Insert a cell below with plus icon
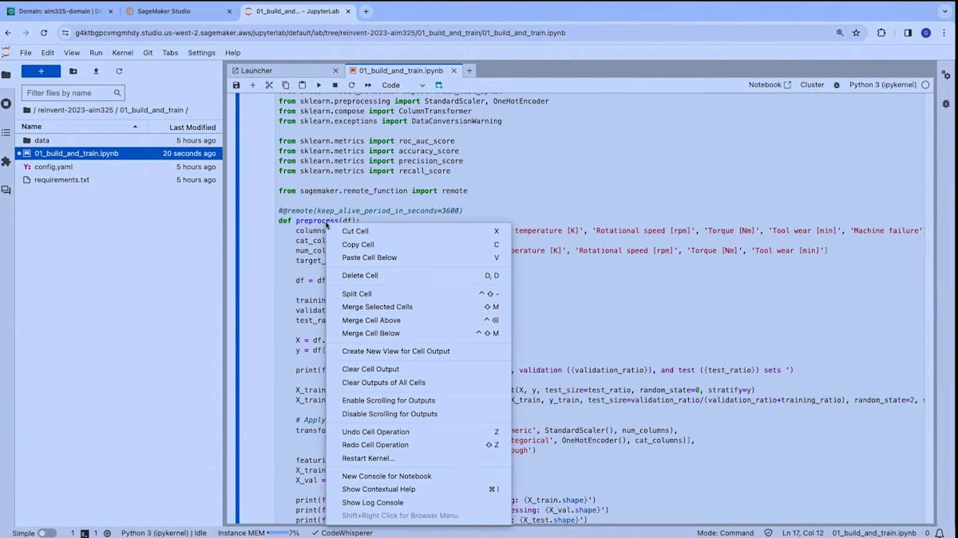 coord(253,85)
